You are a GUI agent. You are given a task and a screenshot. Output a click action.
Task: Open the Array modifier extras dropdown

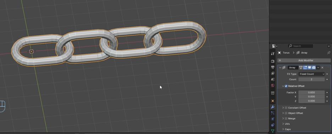[x=318, y=68]
